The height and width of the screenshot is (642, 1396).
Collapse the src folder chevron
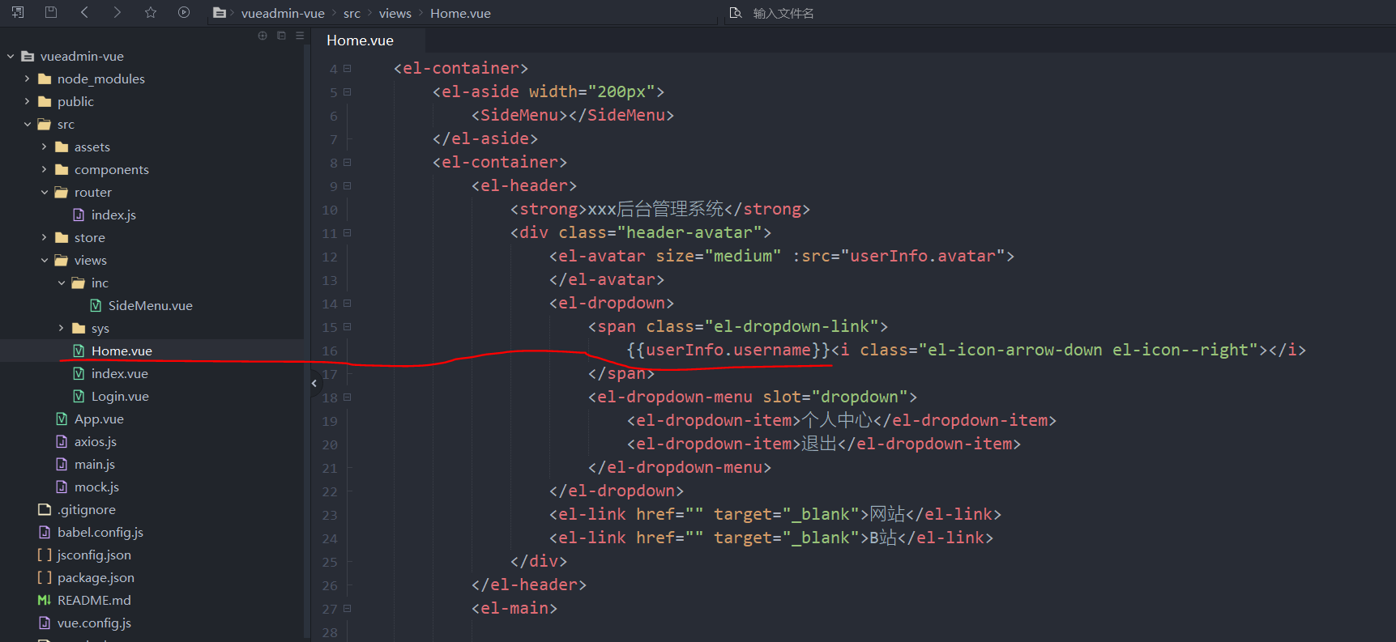coord(27,124)
